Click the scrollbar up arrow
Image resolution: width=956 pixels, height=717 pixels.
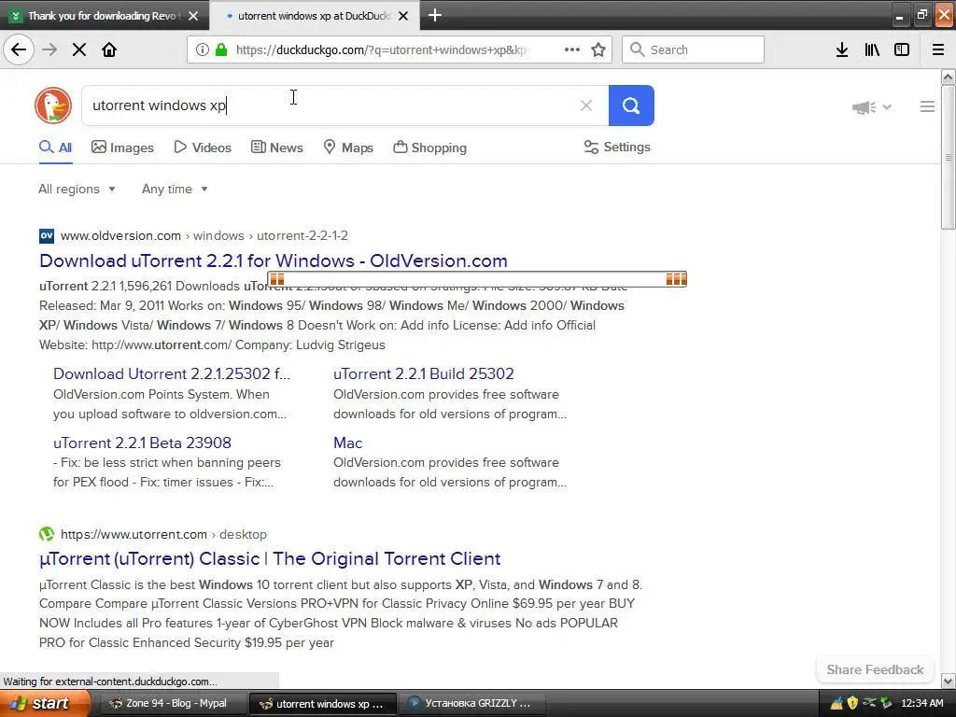click(948, 77)
